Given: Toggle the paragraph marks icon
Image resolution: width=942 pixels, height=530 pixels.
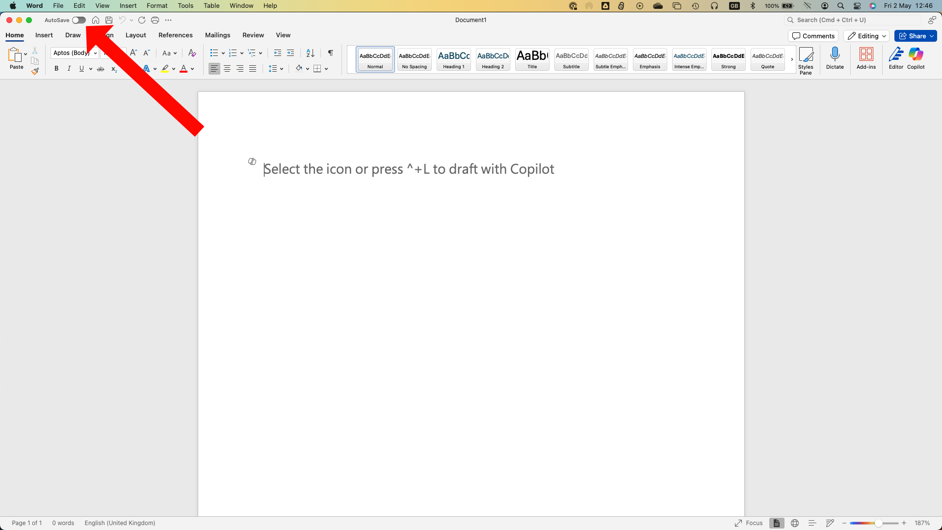Looking at the screenshot, I should [x=330, y=53].
